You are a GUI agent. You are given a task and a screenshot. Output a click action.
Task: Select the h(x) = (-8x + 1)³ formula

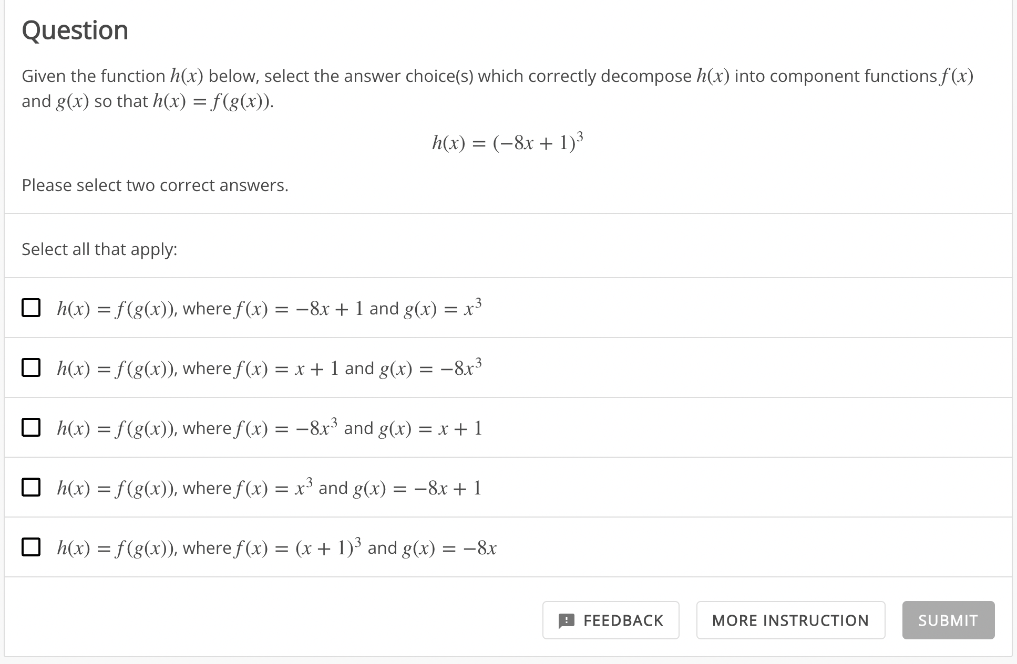click(x=507, y=141)
